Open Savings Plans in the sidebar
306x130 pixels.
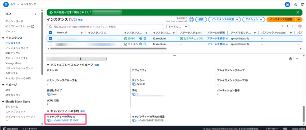pos(13,63)
